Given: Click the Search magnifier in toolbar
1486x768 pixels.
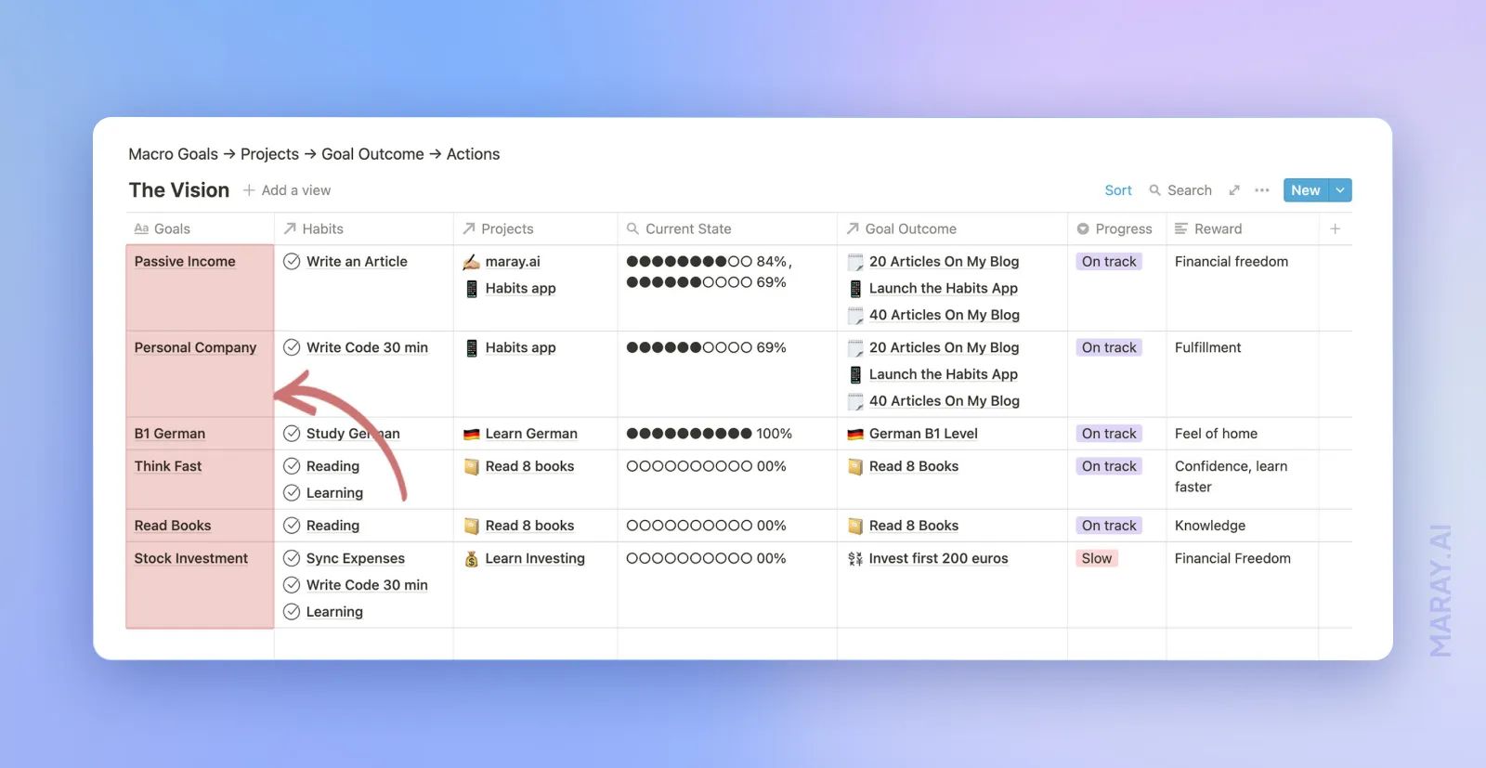Looking at the screenshot, I should [1155, 190].
